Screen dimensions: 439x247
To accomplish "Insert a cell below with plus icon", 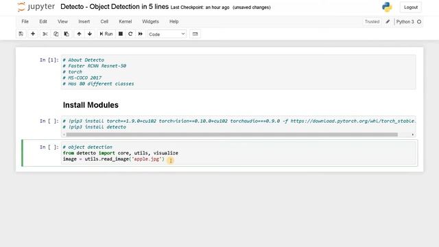I will (33, 34).
